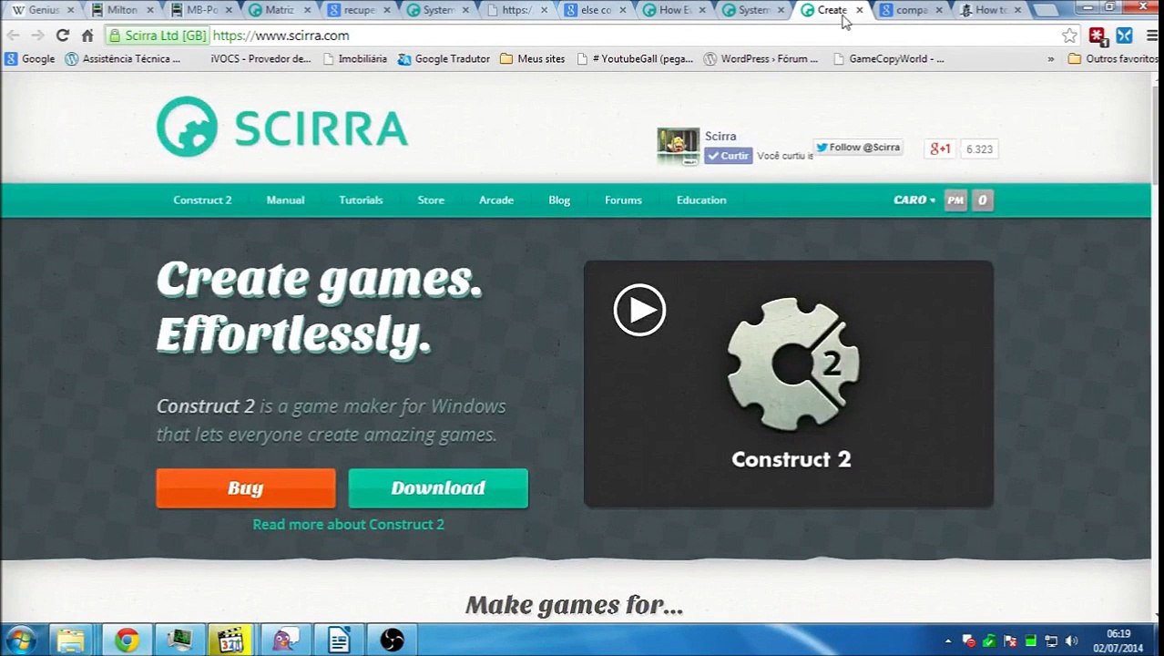Click the Scirra Ltd [GB] SSL badge
This screenshot has height=656, width=1164.
158,36
